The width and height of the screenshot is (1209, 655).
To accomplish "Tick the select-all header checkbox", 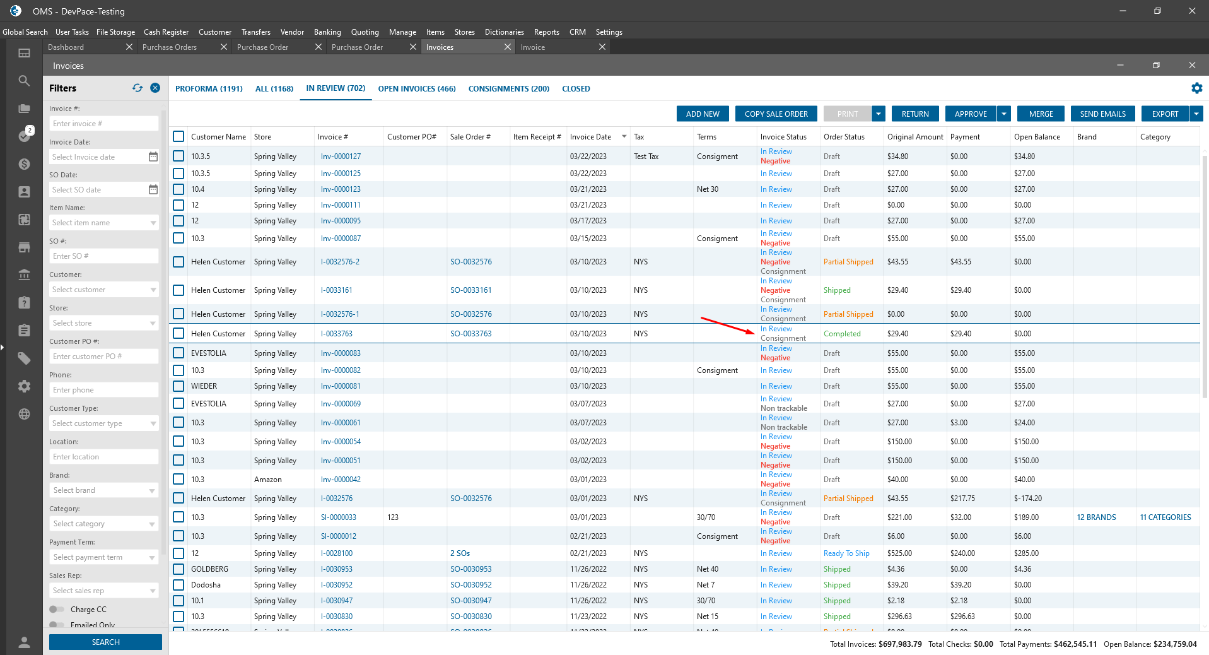I will click(178, 137).
